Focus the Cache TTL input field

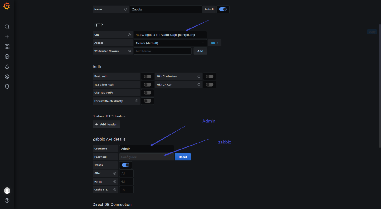click(126, 190)
